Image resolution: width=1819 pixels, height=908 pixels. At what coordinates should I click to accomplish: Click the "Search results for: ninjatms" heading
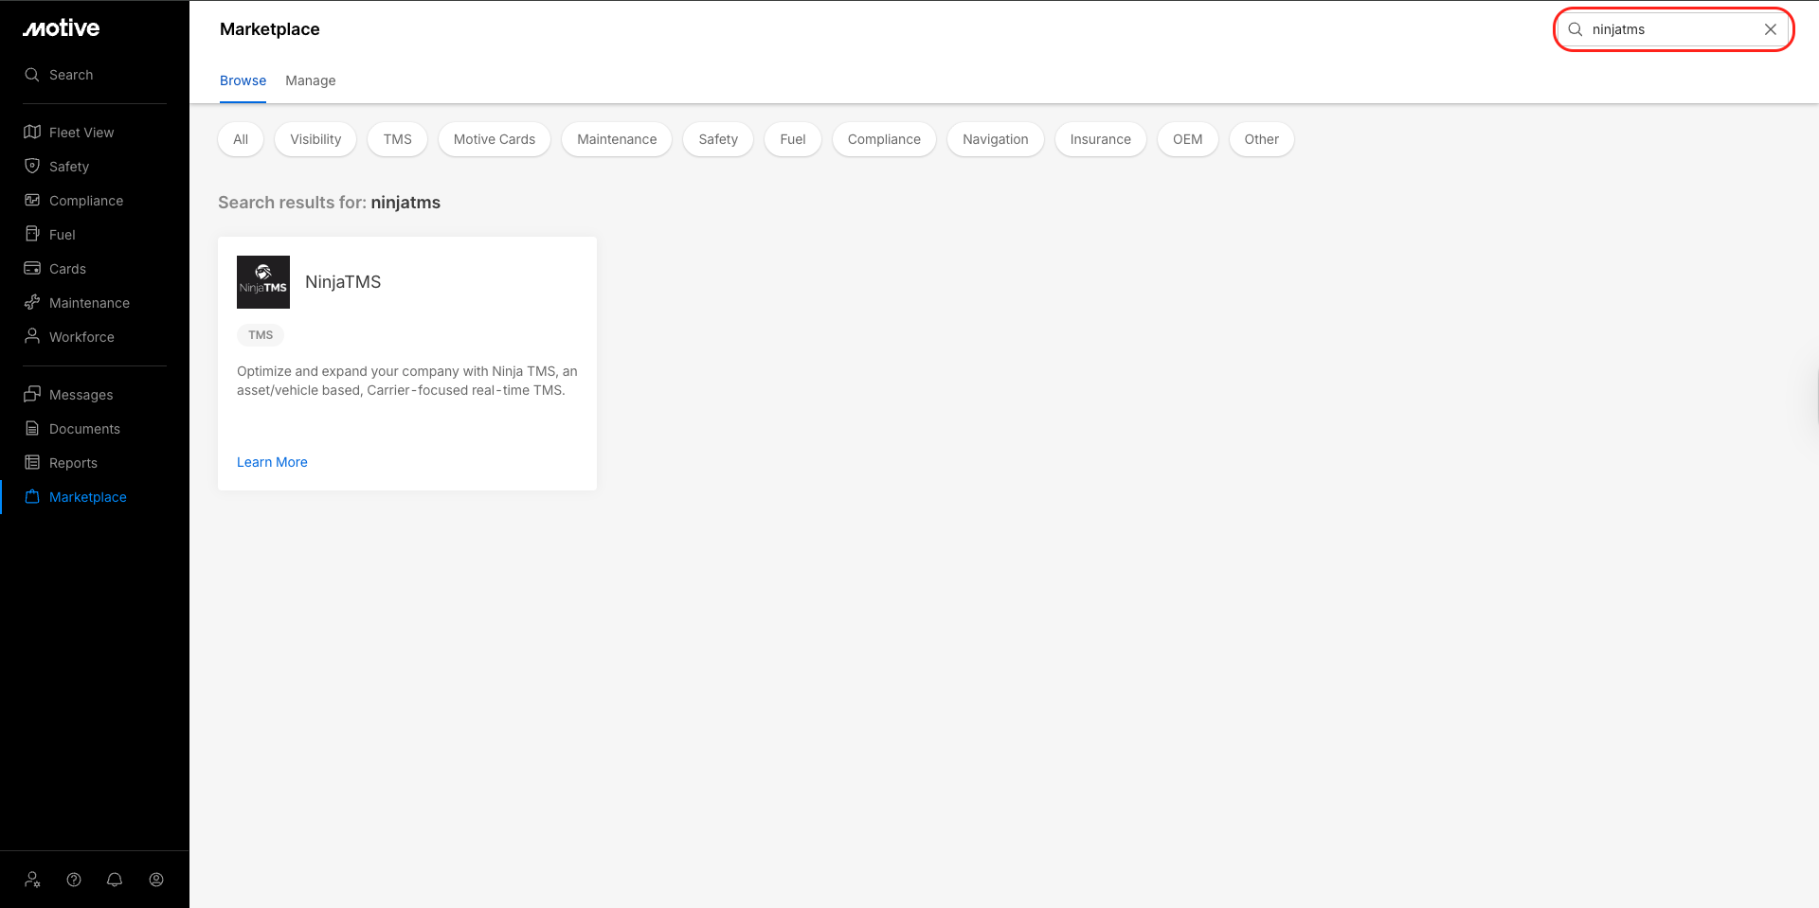[x=329, y=203]
